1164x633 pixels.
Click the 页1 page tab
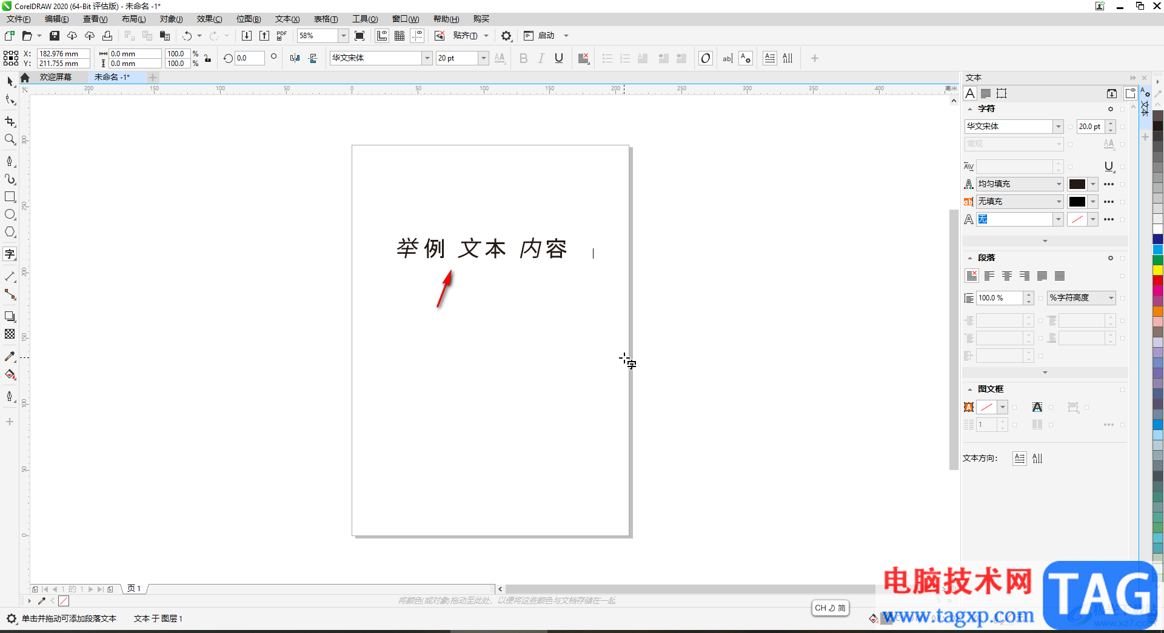(135, 589)
